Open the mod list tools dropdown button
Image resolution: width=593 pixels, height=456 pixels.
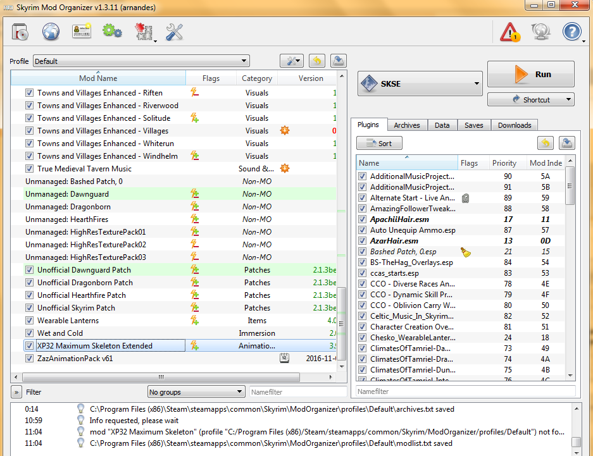coord(292,61)
